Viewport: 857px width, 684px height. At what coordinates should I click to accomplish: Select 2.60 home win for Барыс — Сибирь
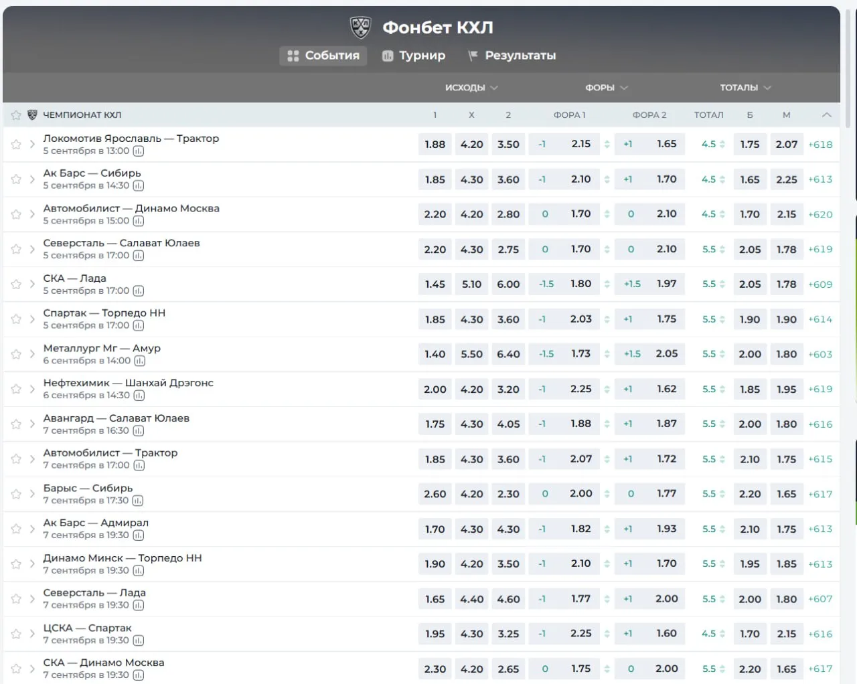pos(435,494)
